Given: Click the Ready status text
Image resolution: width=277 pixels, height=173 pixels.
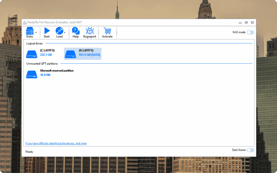Looking at the screenshot, I should (29, 152).
